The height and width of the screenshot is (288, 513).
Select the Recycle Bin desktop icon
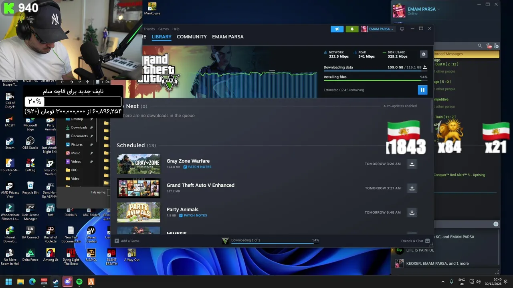[30, 188]
